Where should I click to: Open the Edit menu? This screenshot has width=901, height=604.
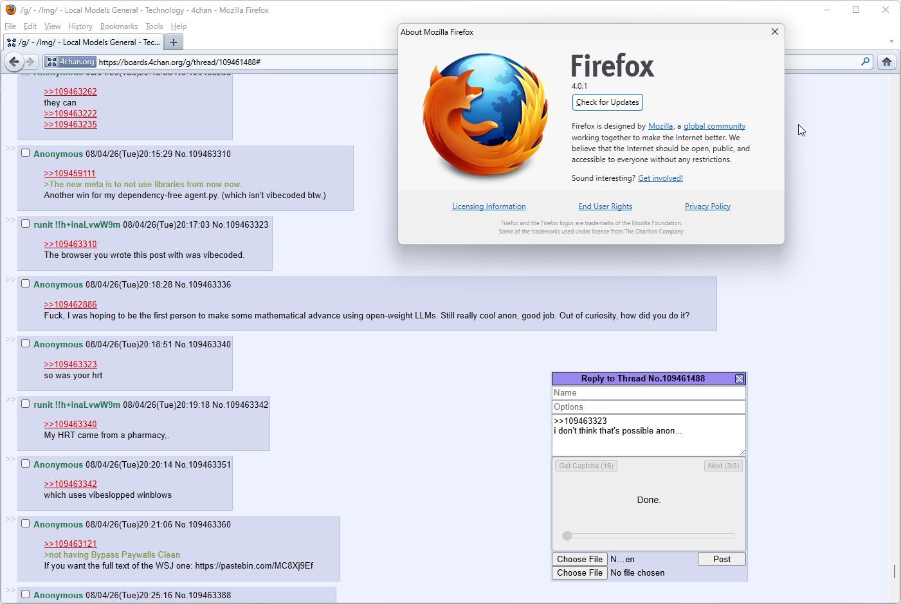(30, 26)
